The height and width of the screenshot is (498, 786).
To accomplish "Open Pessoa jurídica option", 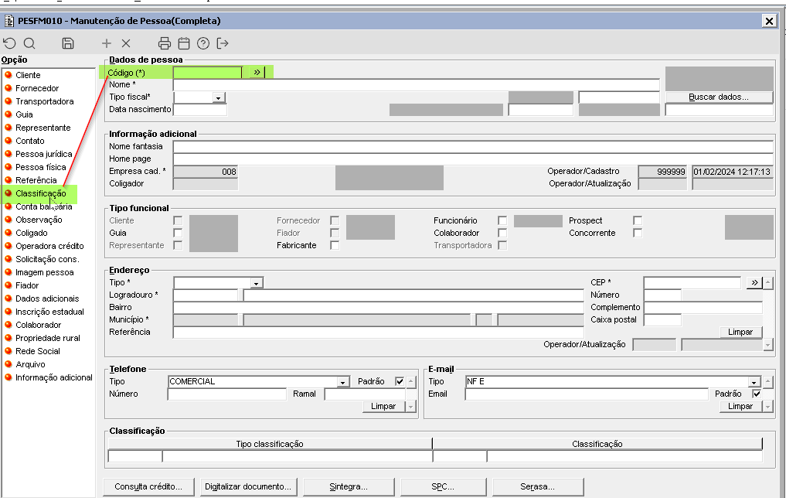I will (x=43, y=154).
